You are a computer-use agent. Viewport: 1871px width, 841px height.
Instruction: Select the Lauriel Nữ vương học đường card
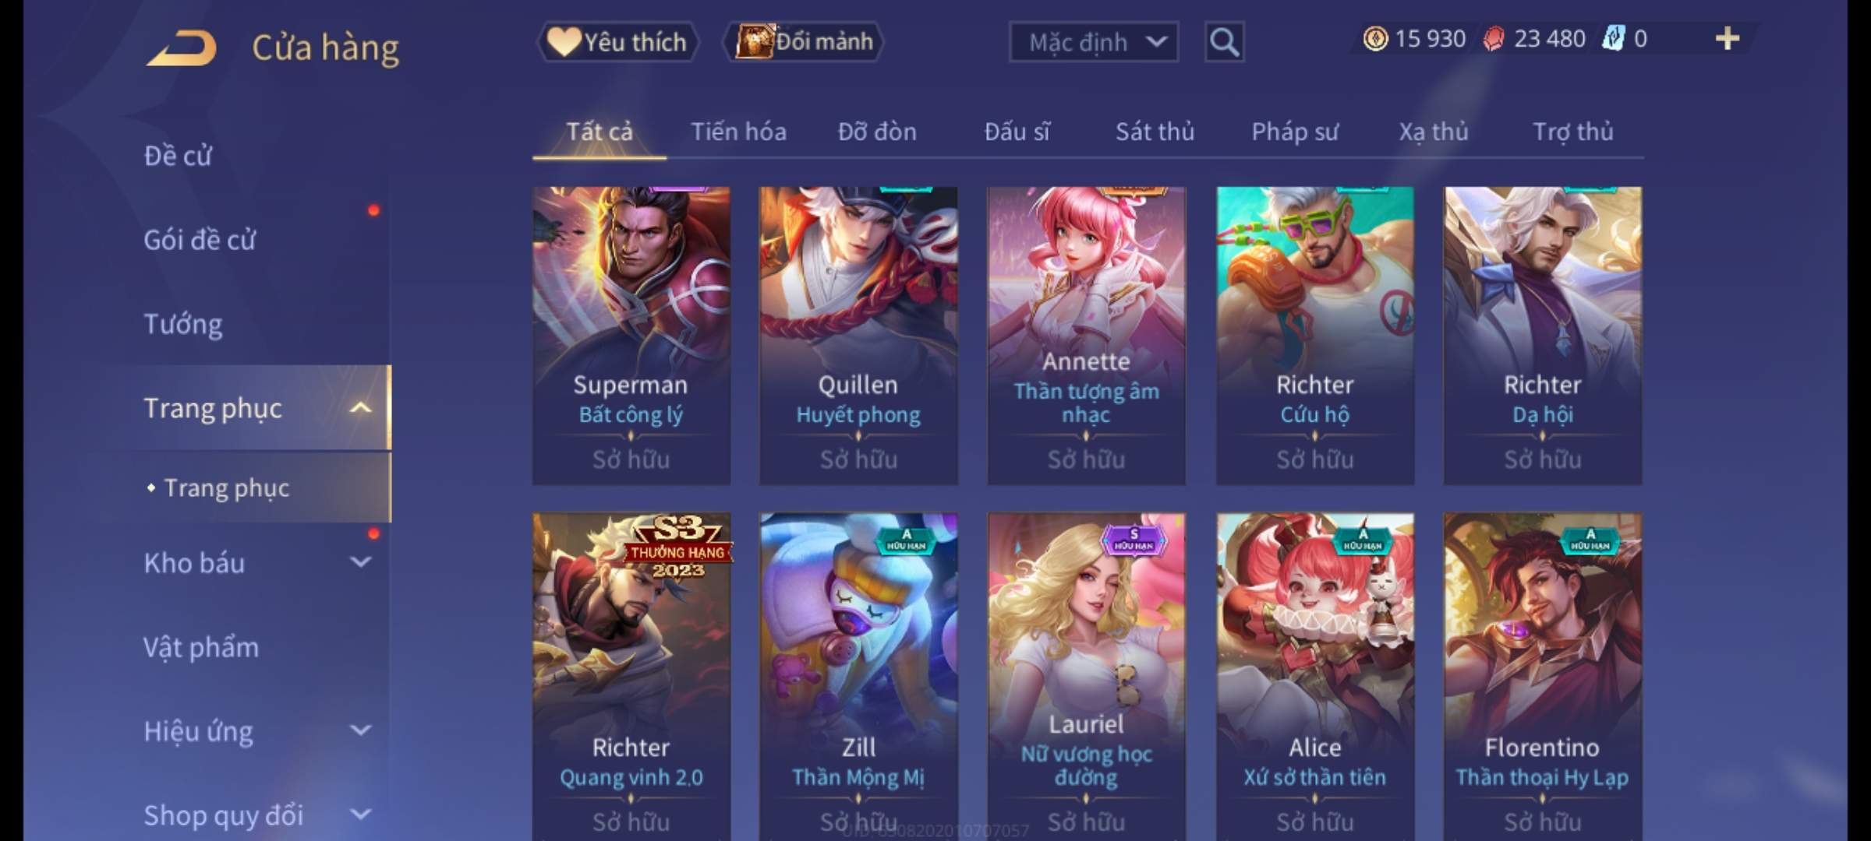click(1086, 676)
